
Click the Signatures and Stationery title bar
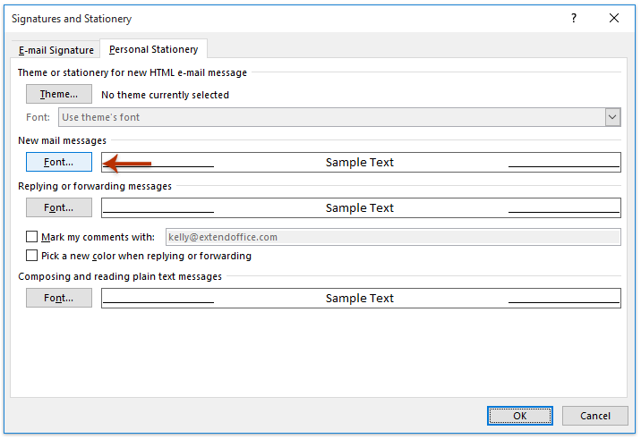(286, 19)
